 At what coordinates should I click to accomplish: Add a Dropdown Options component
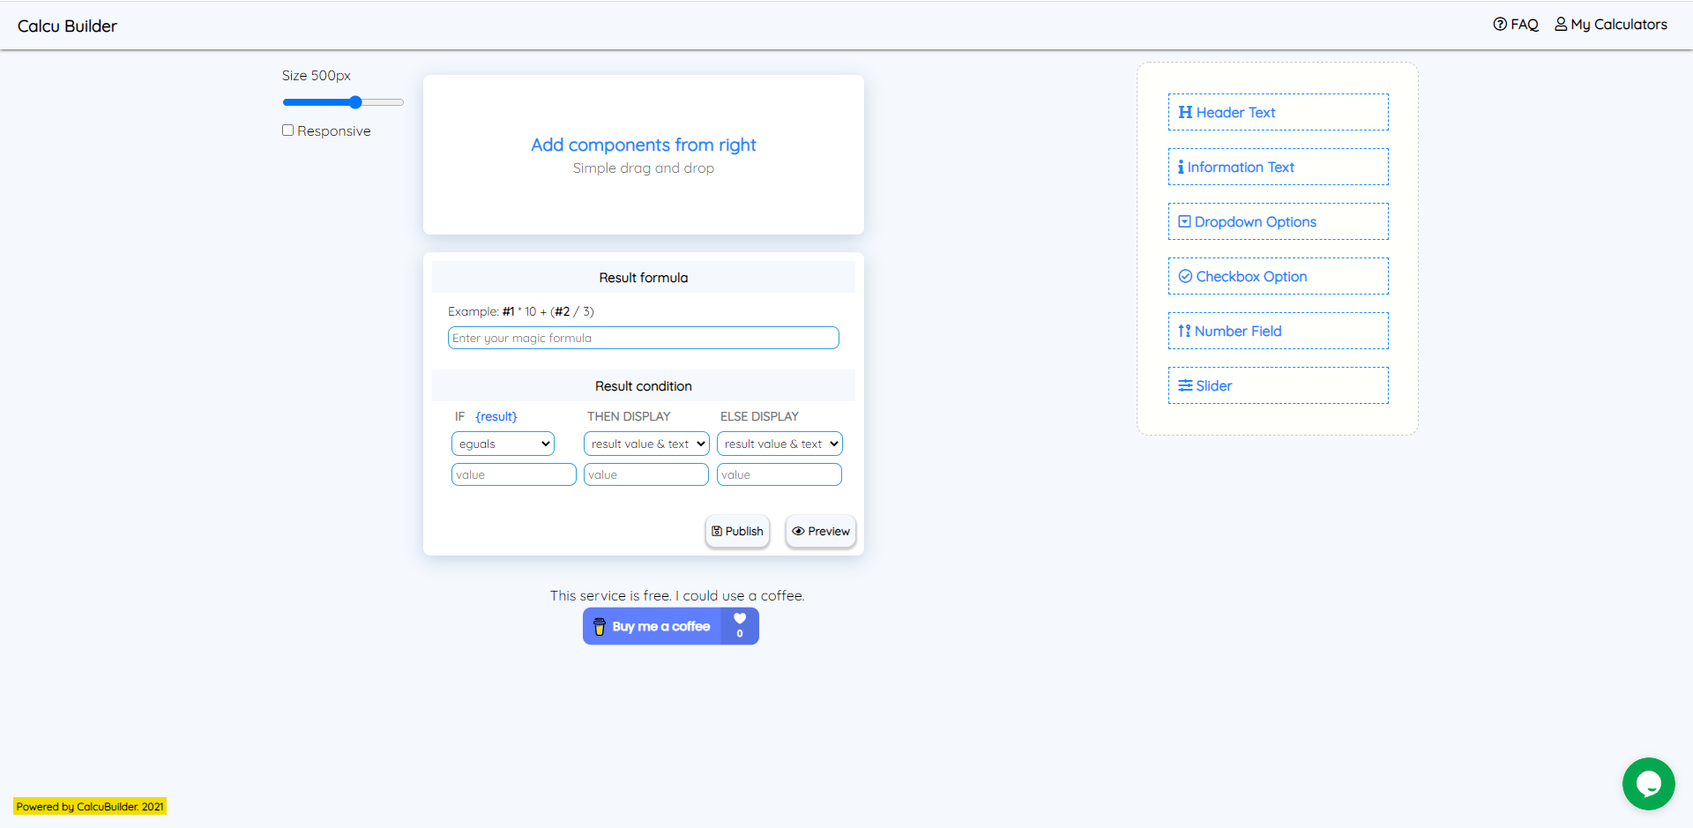tap(1277, 221)
